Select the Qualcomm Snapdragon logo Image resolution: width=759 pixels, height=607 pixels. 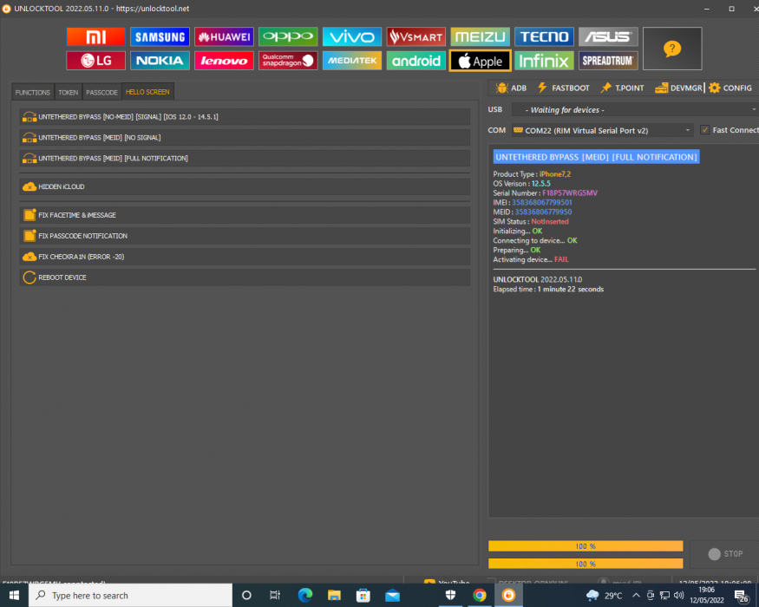click(x=287, y=61)
